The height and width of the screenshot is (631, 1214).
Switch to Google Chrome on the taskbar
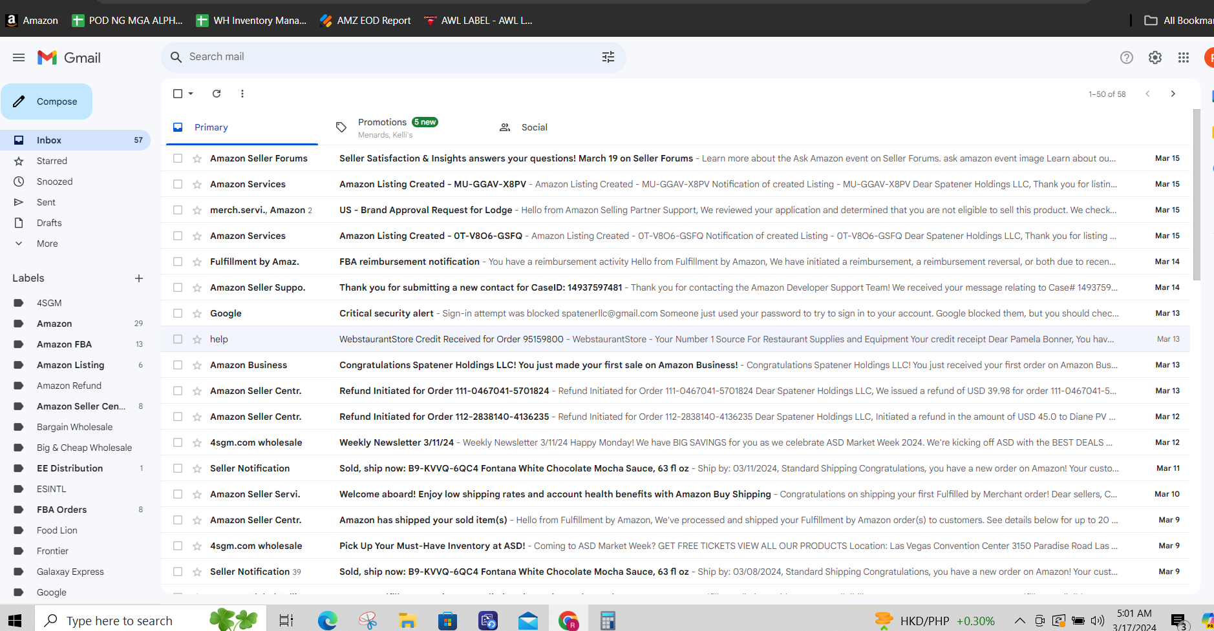click(x=568, y=621)
